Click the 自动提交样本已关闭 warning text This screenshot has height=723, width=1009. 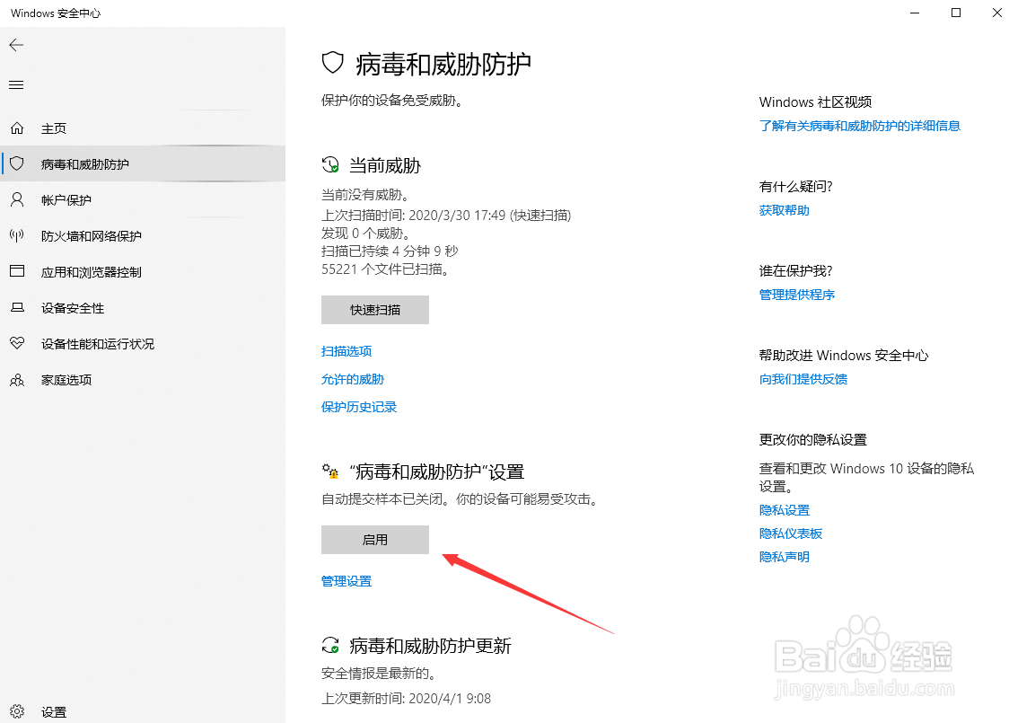(x=461, y=499)
